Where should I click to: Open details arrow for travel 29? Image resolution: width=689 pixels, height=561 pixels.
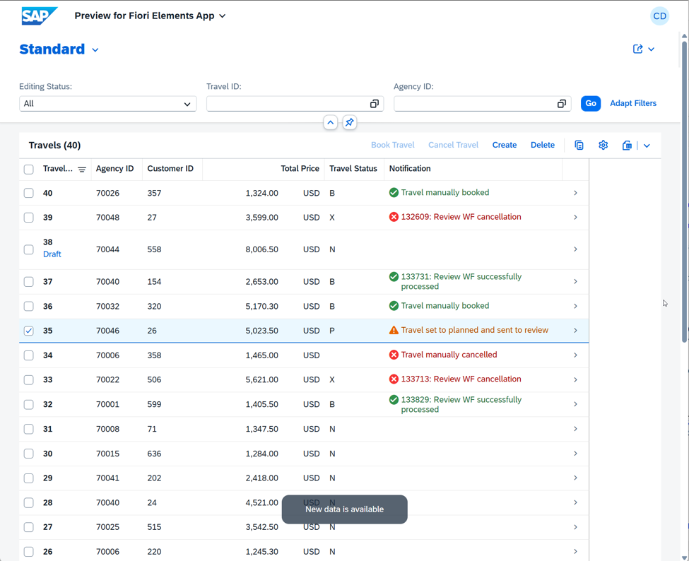[575, 478]
